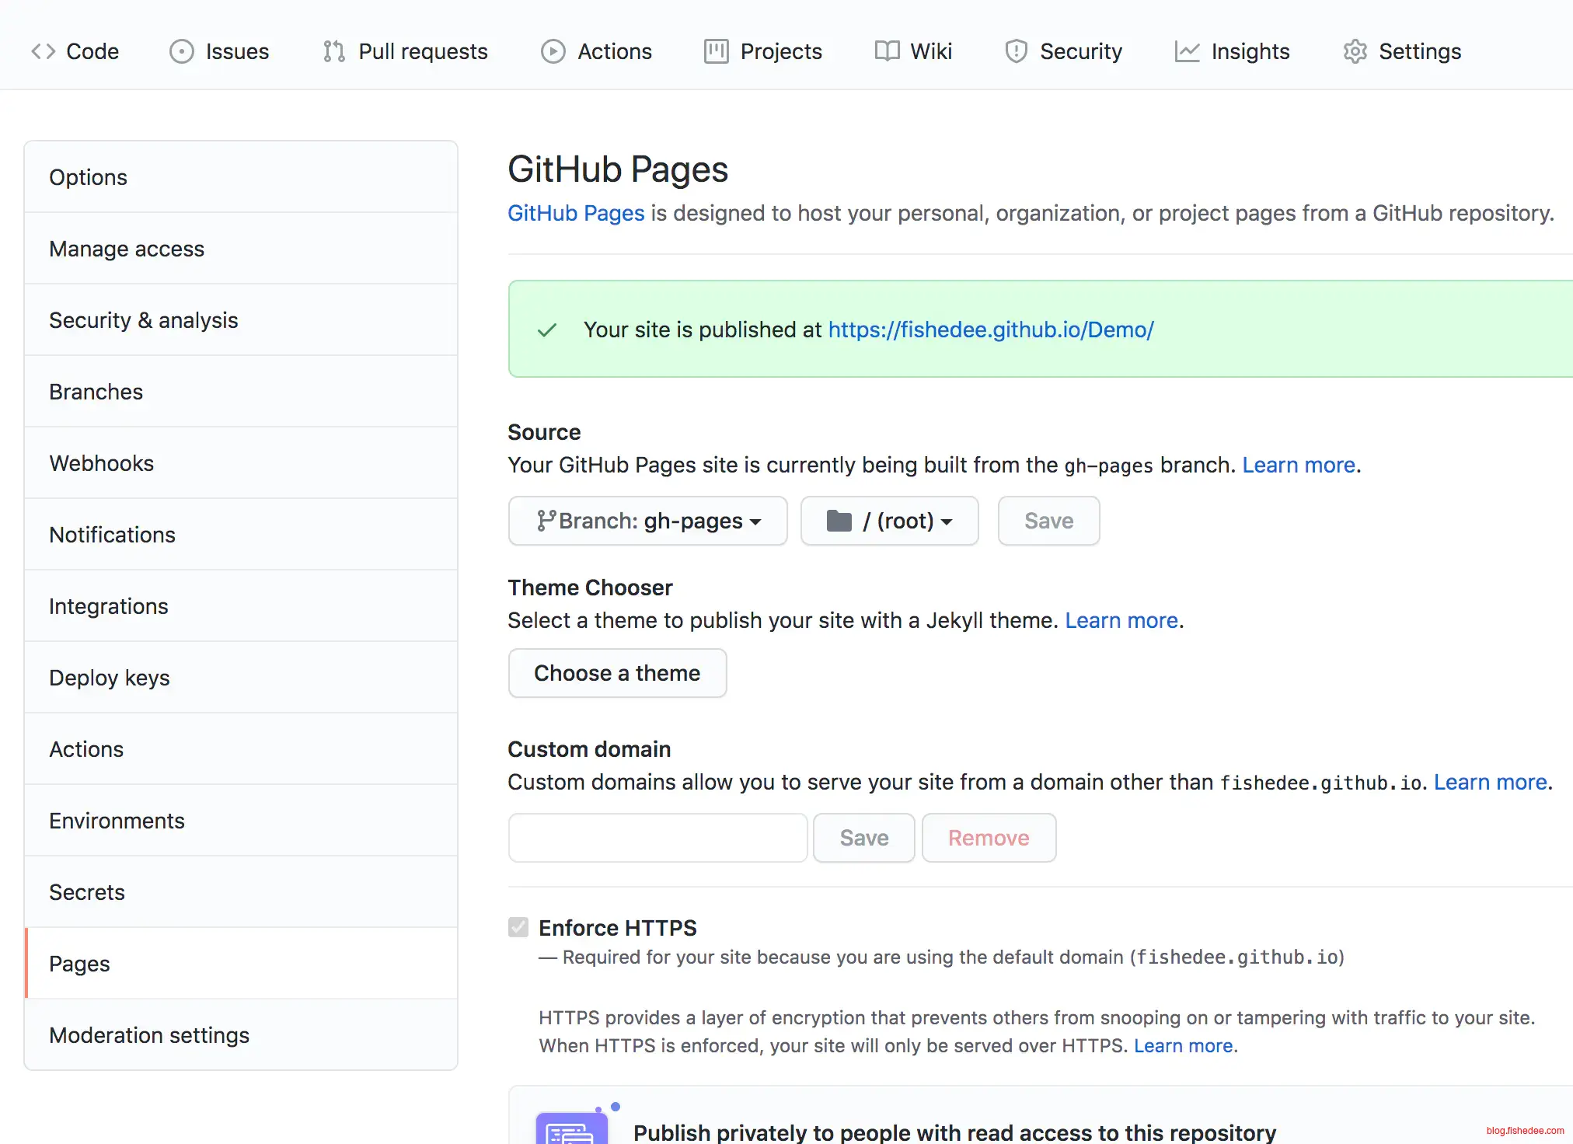Go to Secrets settings section

87,892
